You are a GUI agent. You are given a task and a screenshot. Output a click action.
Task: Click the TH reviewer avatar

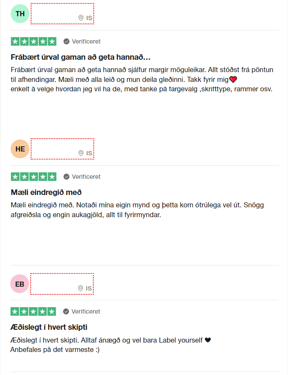20,14
